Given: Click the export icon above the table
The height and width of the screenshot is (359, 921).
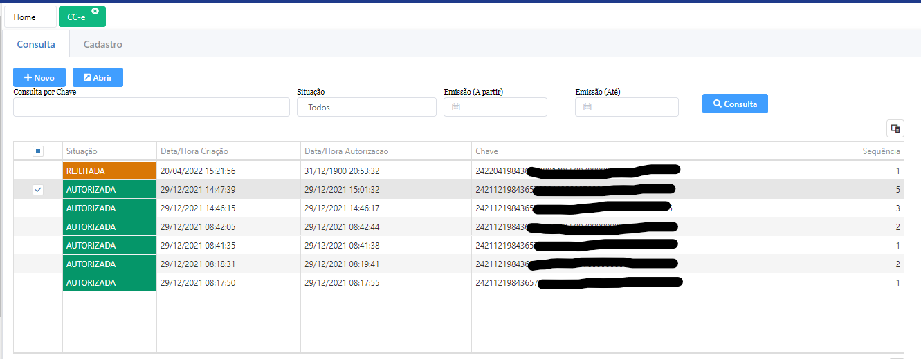Looking at the screenshot, I should (895, 128).
